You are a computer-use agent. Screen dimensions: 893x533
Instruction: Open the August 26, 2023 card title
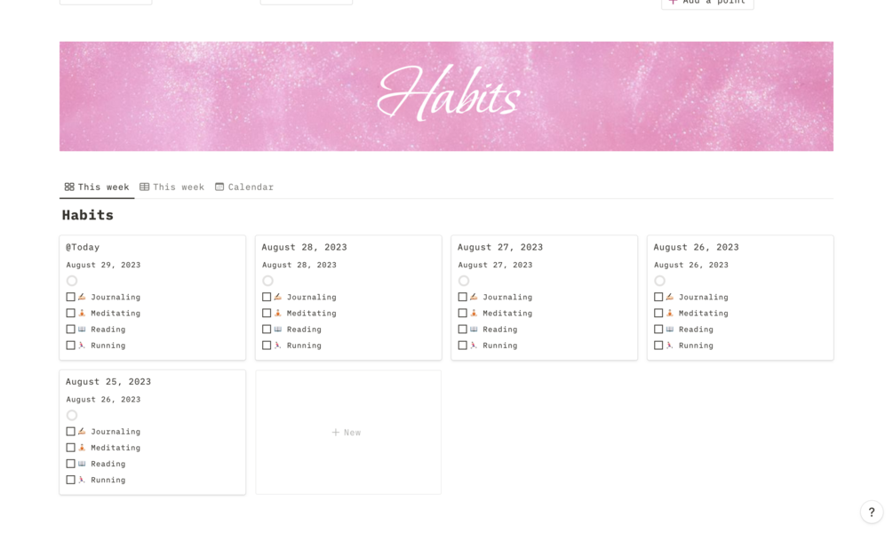(x=696, y=247)
